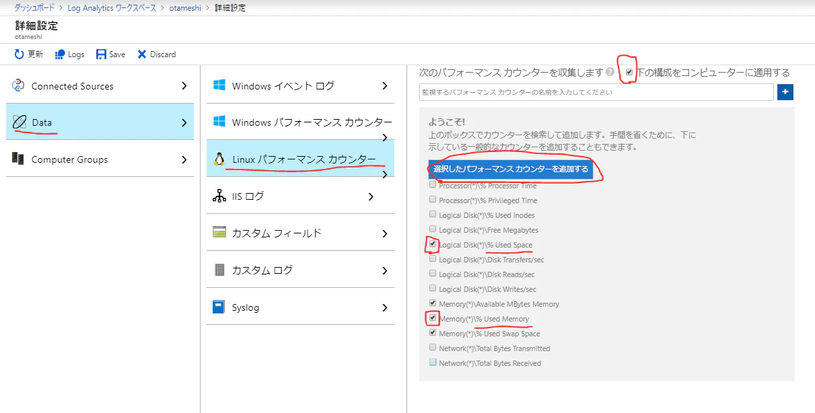Click 選択したパフォーマンス カウンターを追加する button
815x413 pixels.
[x=510, y=170]
